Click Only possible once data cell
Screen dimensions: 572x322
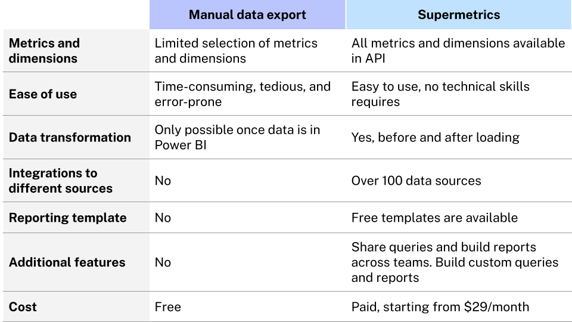tap(237, 137)
